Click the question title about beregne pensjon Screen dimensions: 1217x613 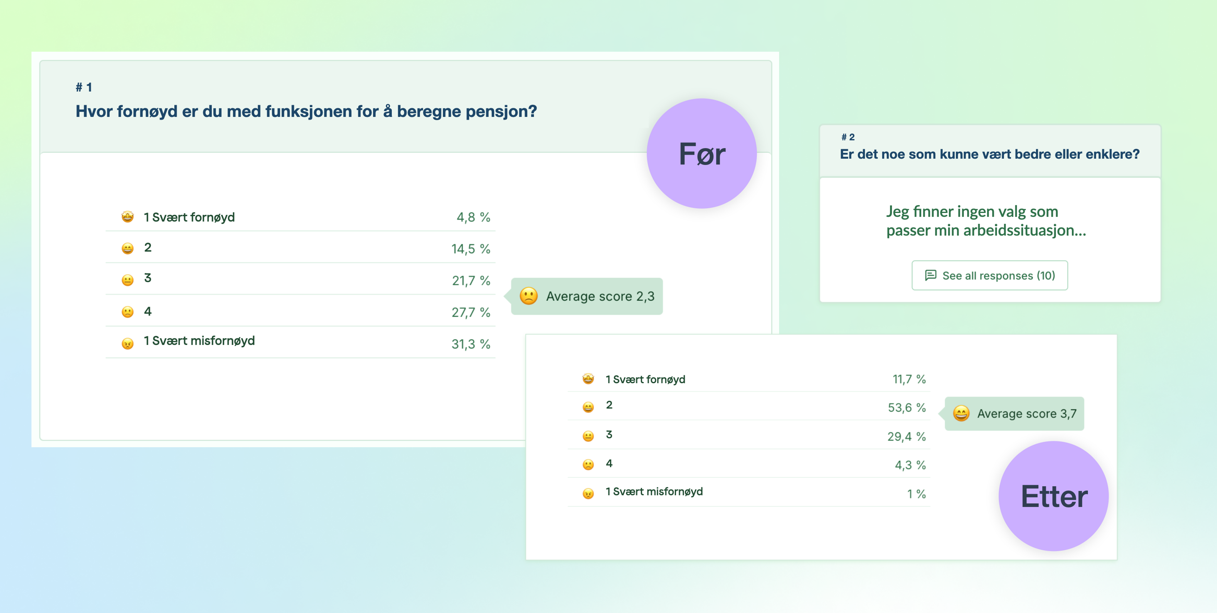pos(306,111)
